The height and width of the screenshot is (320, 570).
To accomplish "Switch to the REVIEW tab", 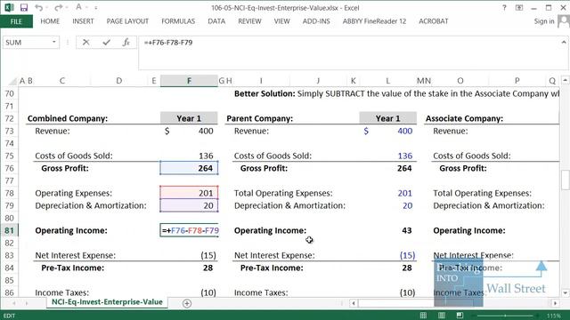I will 249,21.
